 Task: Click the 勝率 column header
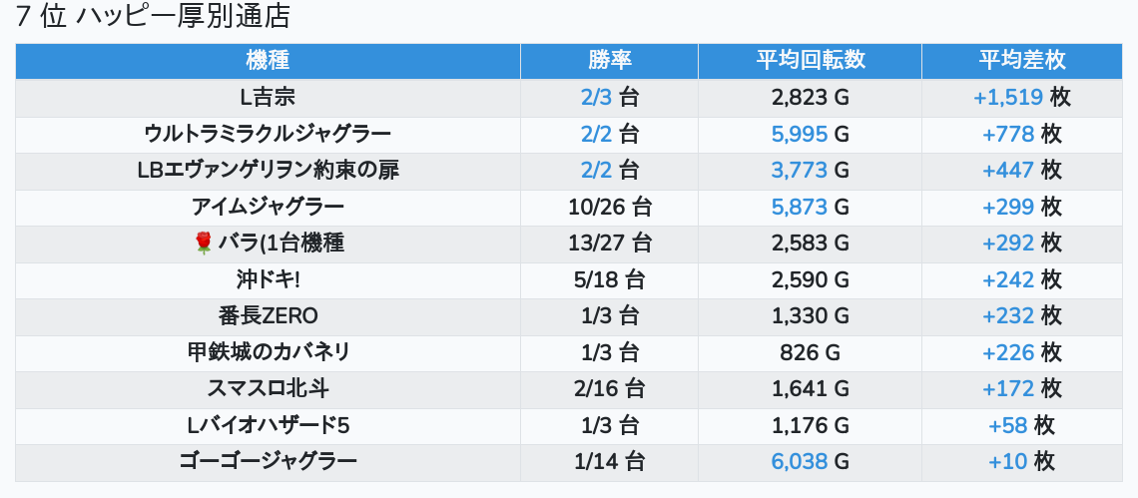coord(610,60)
